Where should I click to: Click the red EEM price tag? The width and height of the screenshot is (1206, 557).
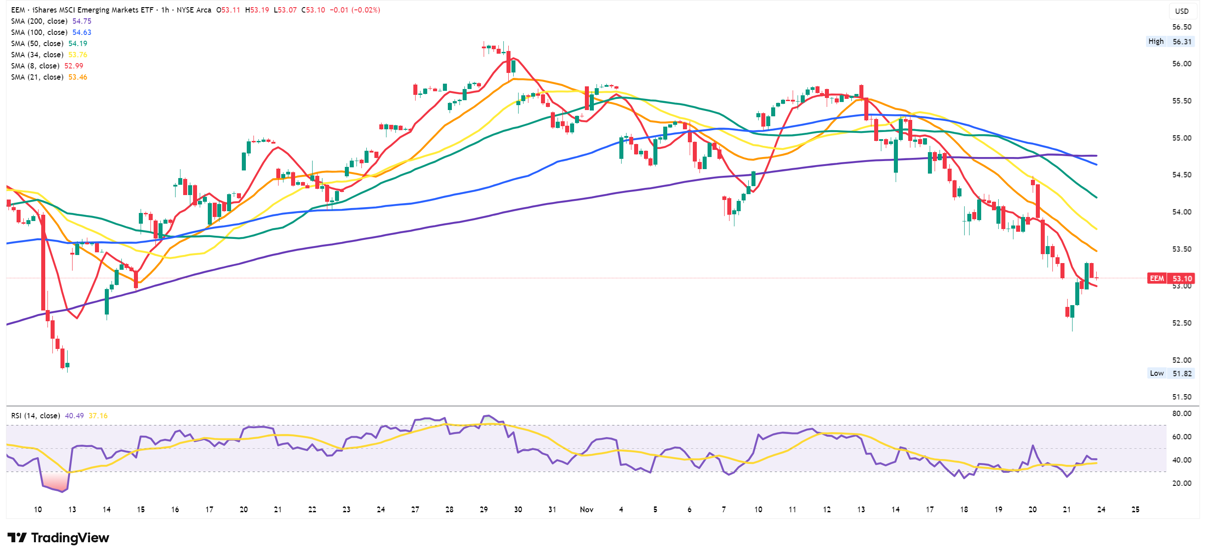[1156, 278]
